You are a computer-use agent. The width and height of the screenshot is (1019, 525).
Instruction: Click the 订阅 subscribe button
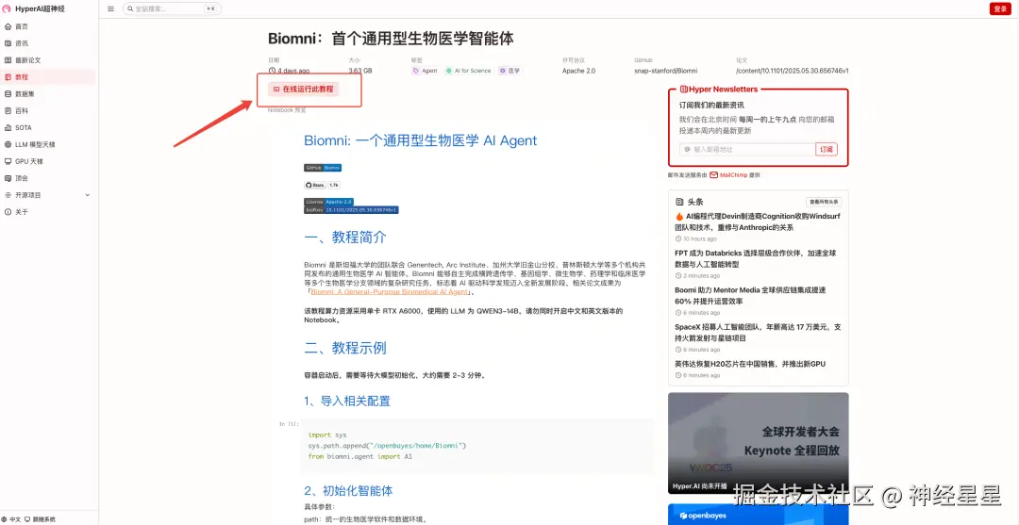826,149
